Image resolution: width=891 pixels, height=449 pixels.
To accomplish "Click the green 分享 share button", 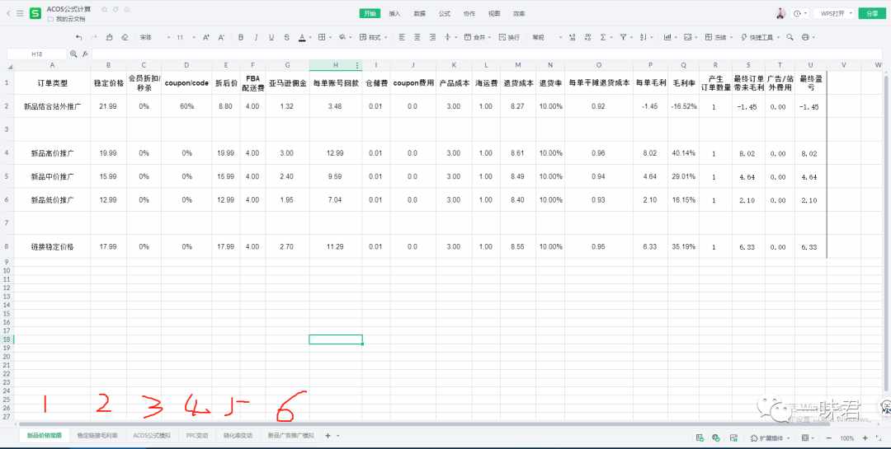I will coord(872,14).
